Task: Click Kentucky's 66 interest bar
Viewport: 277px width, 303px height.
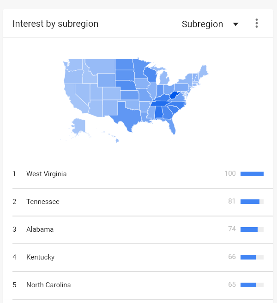Action: (x=252, y=257)
